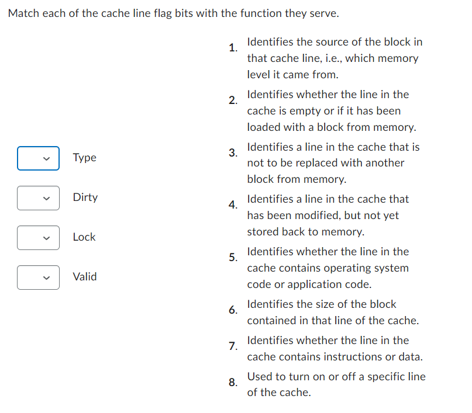Select the Valid flag label
This screenshot has height=413, width=472.
[x=85, y=277]
